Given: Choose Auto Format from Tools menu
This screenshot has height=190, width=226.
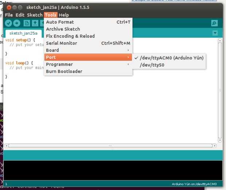Looking at the screenshot, I should (x=88, y=22).
